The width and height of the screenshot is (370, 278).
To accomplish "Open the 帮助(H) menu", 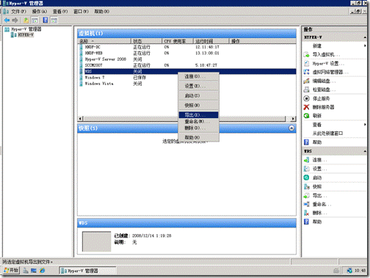I will [x=102, y=12].
